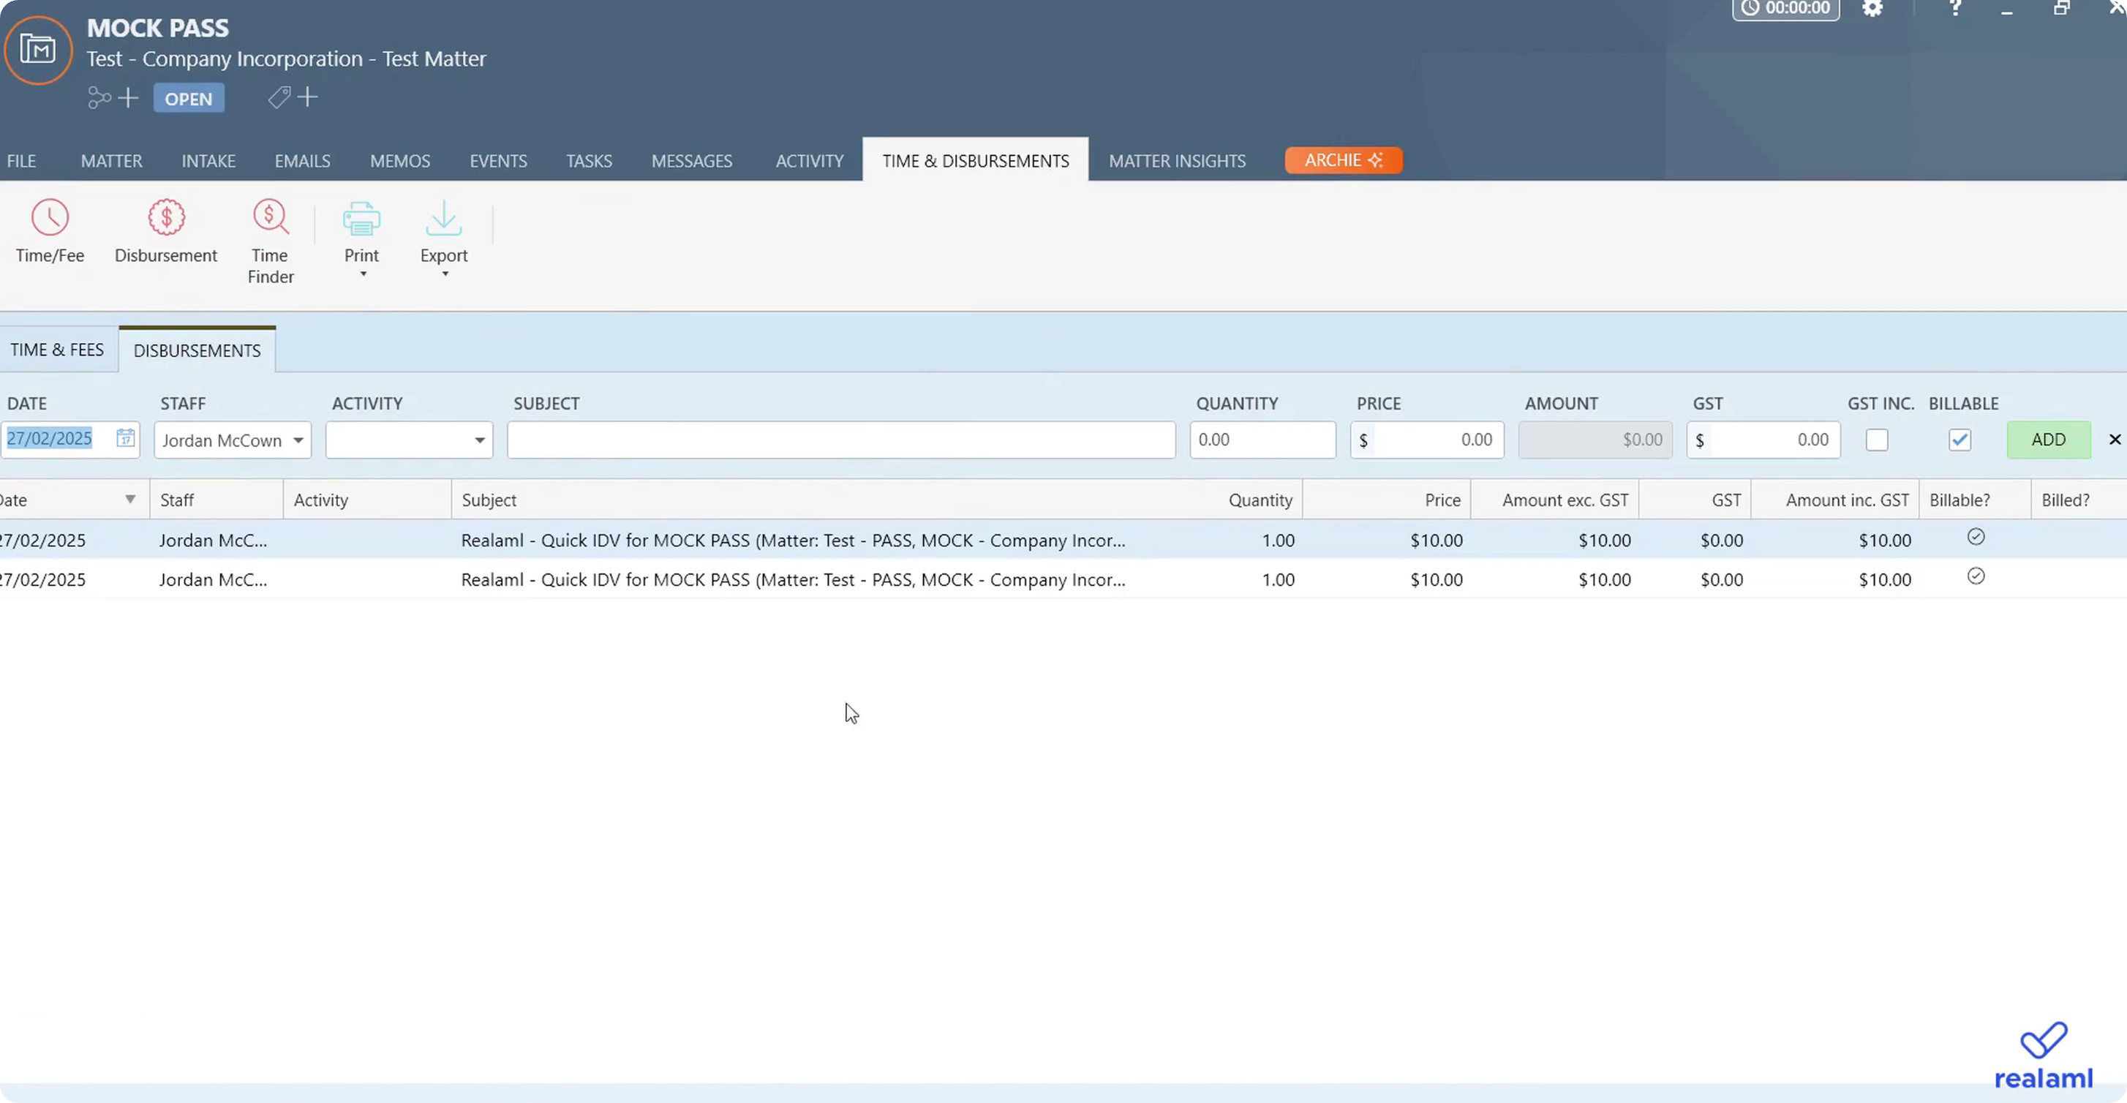Open the ARCHIE assistant button
This screenshot has height=1103, width=2127.
click(x=1343, y=160)
